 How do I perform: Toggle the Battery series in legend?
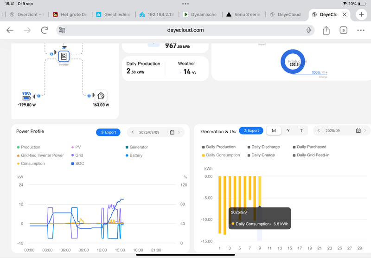click(134, 155)
